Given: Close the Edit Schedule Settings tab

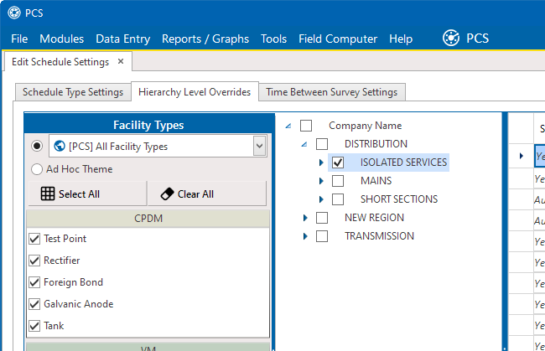Looking at the screenshot, I should [x=121, y=61].
